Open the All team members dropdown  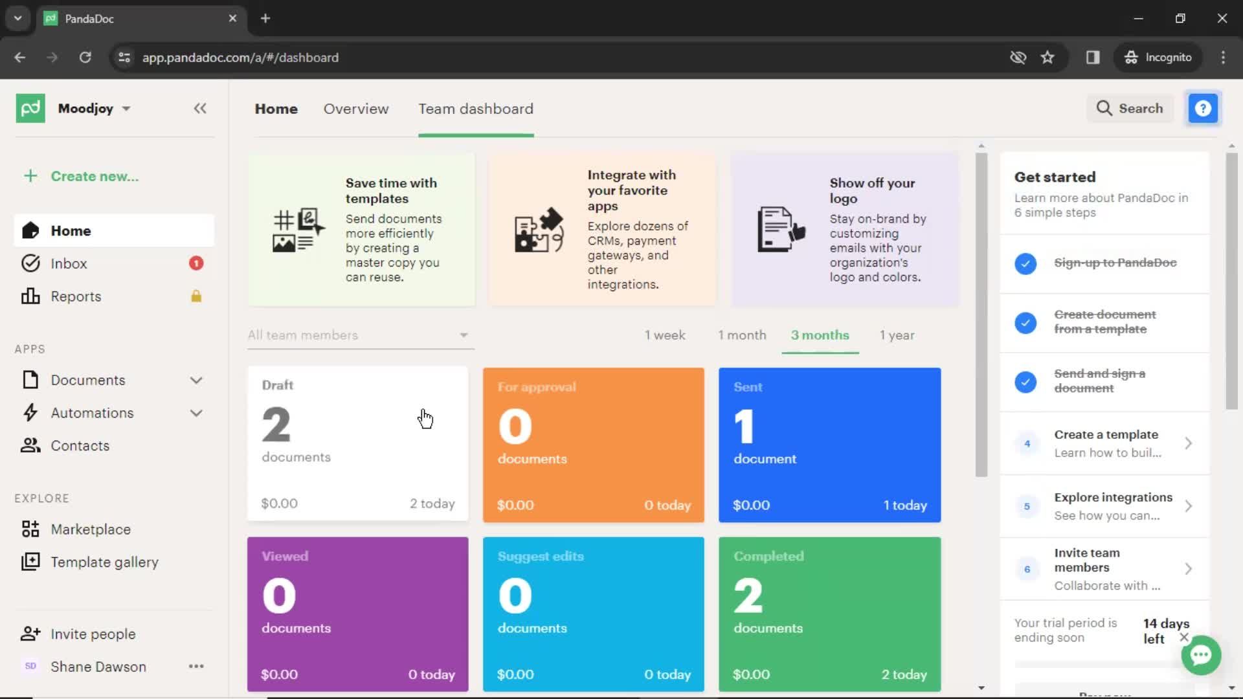pyautogui.click(x=357, y=335)
